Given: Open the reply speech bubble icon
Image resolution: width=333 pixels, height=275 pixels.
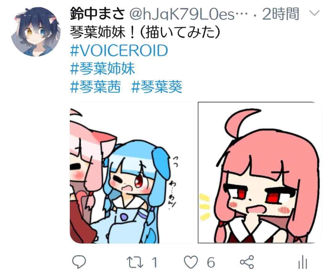Looking at the screenshot, I should coord(79,262).
